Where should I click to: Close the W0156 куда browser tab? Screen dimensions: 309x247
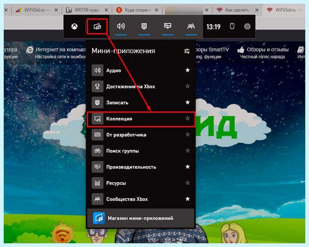pyautogui.click(x=106, y=10)
